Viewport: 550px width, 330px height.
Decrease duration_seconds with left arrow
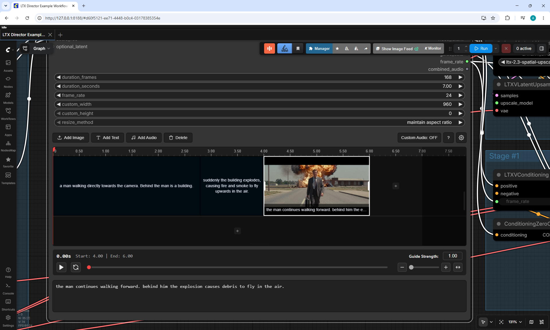58,86
